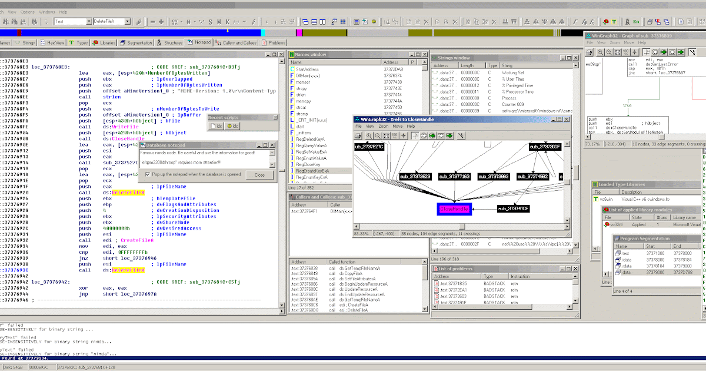Click the tile windows horizontally icon in toolbar

click(x=314, y=22)
